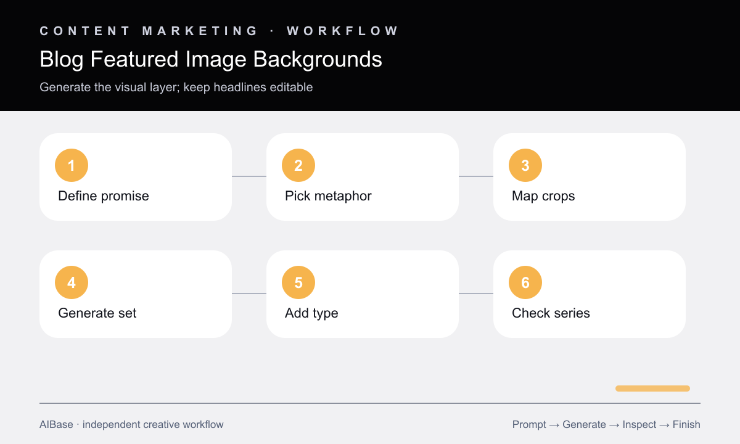Select the "Pick metaphor" label

pos(328,196)
